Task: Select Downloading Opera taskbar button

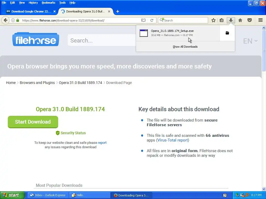Action: point(131,195)
